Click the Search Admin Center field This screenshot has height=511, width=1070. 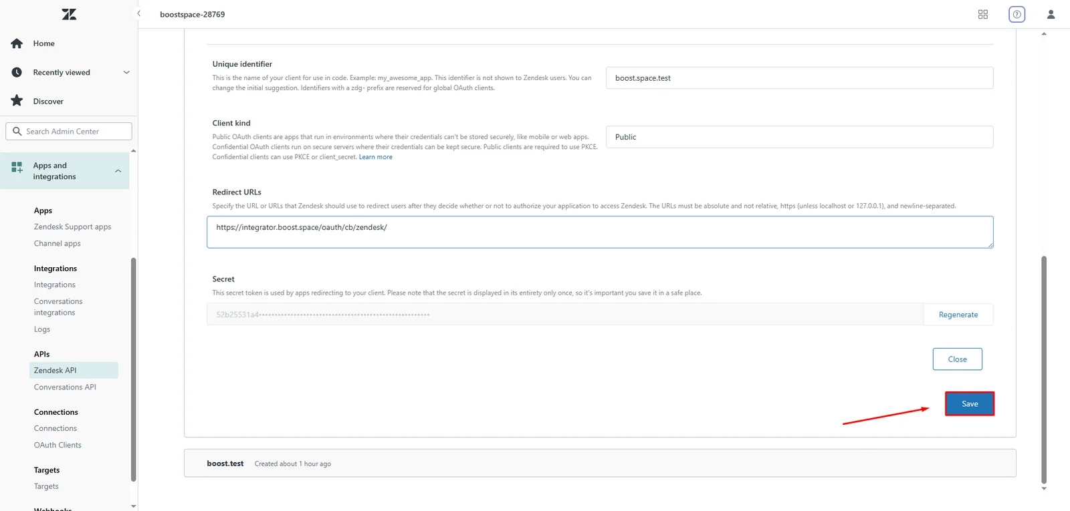(x=69, y=131)
